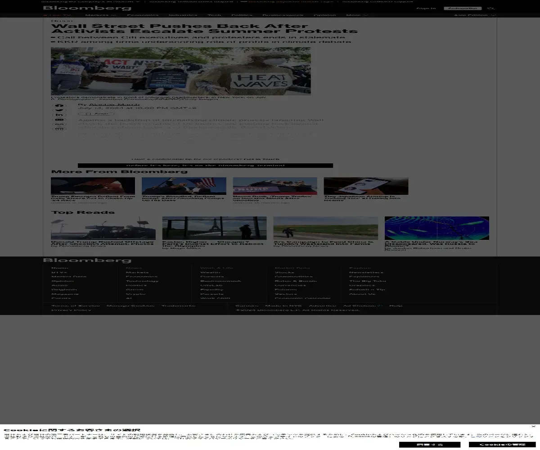Open the Manage Cookies footer link

(x=130, y=306)
